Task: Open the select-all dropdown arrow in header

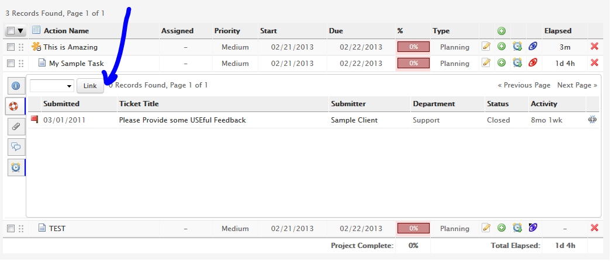Action: click(x=20, y=31)
